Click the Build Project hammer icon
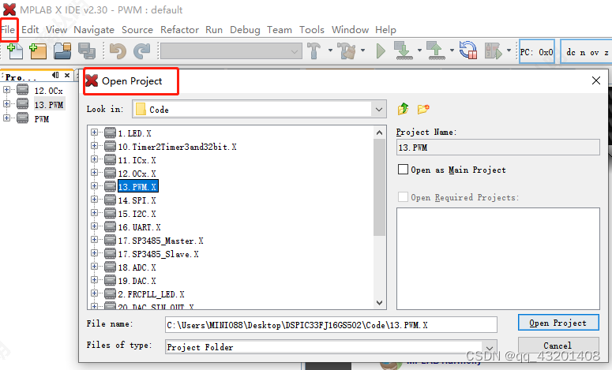Viewport: 612px width, 370px height. (x=314, y=50)
